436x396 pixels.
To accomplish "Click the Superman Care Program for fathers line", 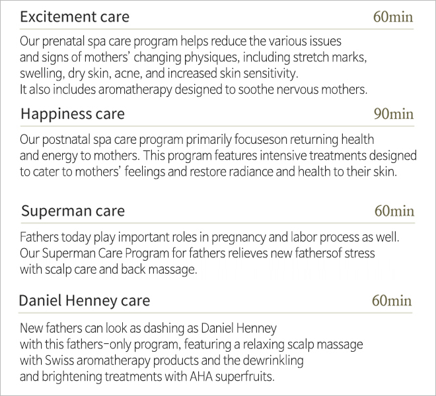I will 197,253.
